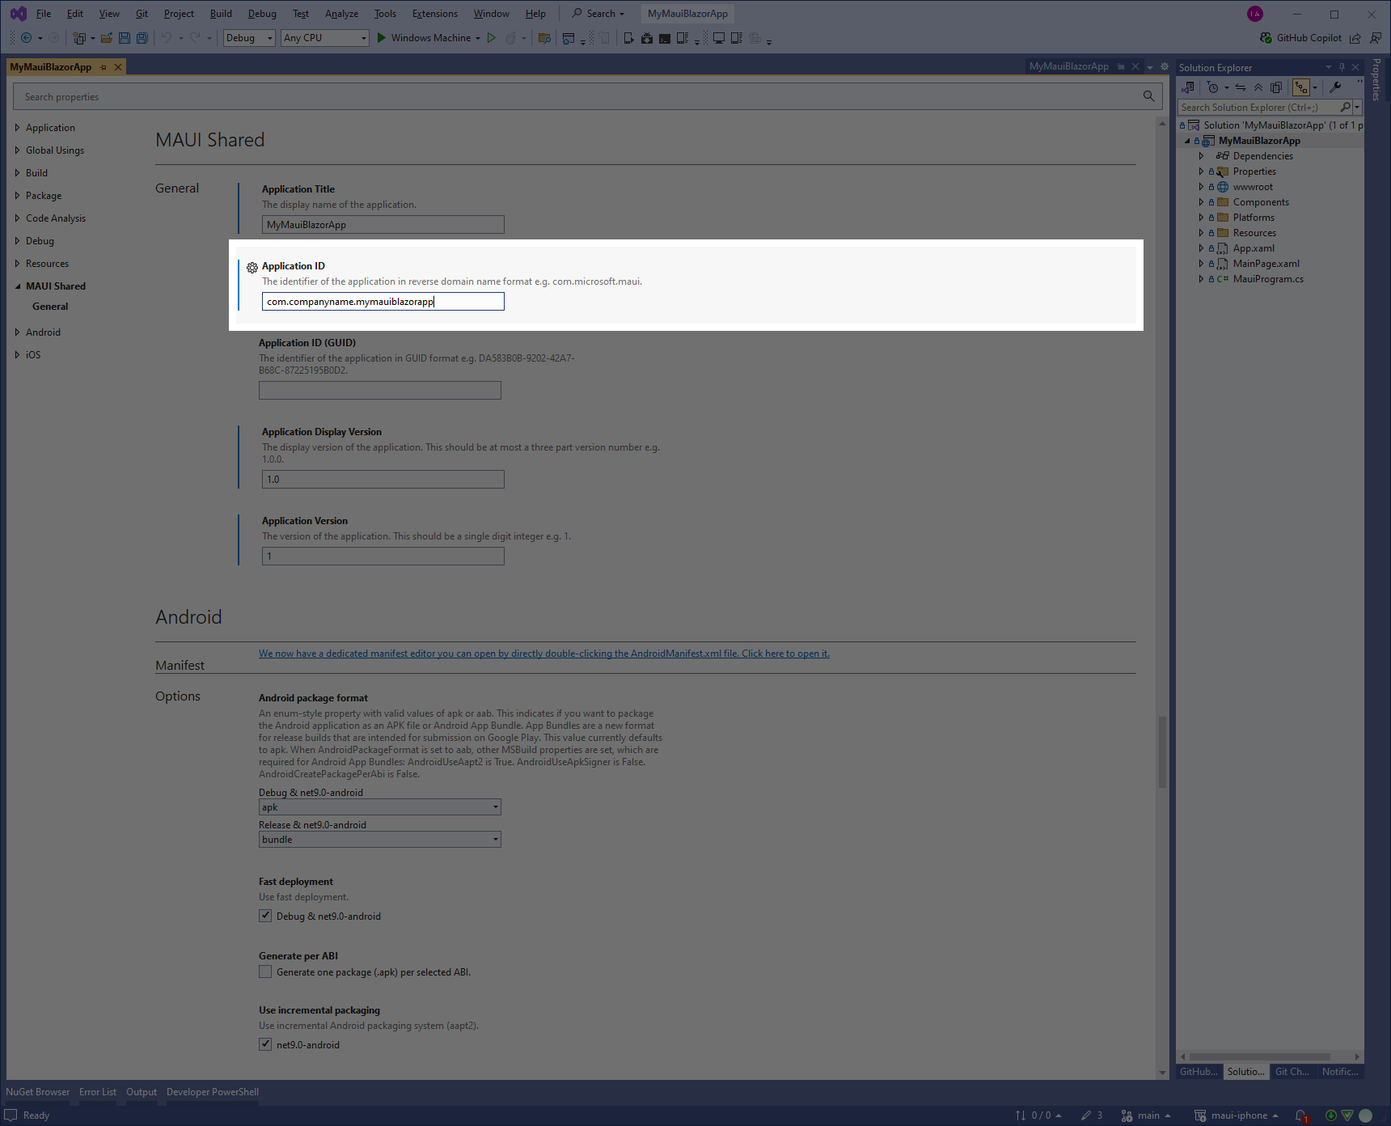This screenshot has height=1126, width=1391.
Task: Switch to the Error List tab
Action: coord(98,1092)
